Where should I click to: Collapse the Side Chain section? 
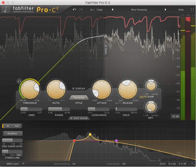point(79,118)
